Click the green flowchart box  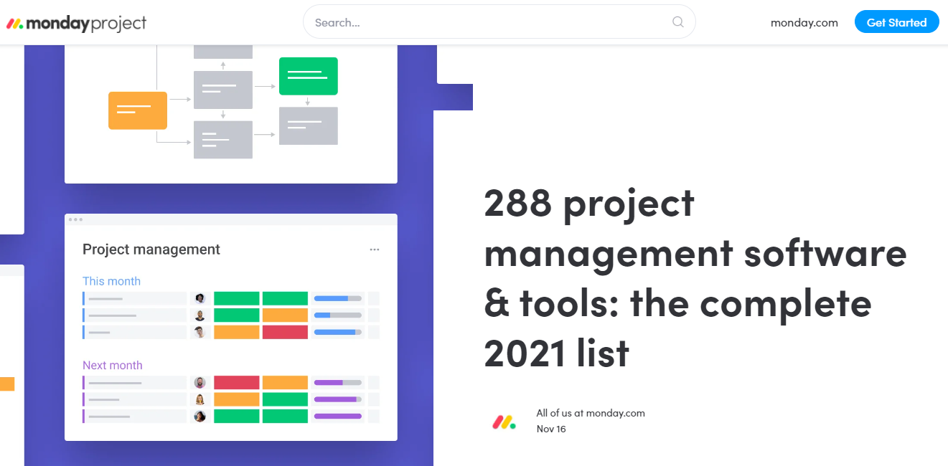[308, 76]
